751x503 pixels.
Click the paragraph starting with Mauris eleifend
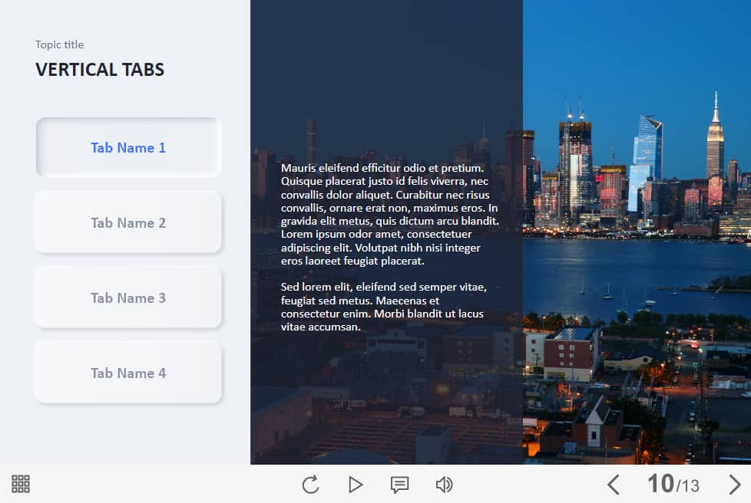(390, 214)
